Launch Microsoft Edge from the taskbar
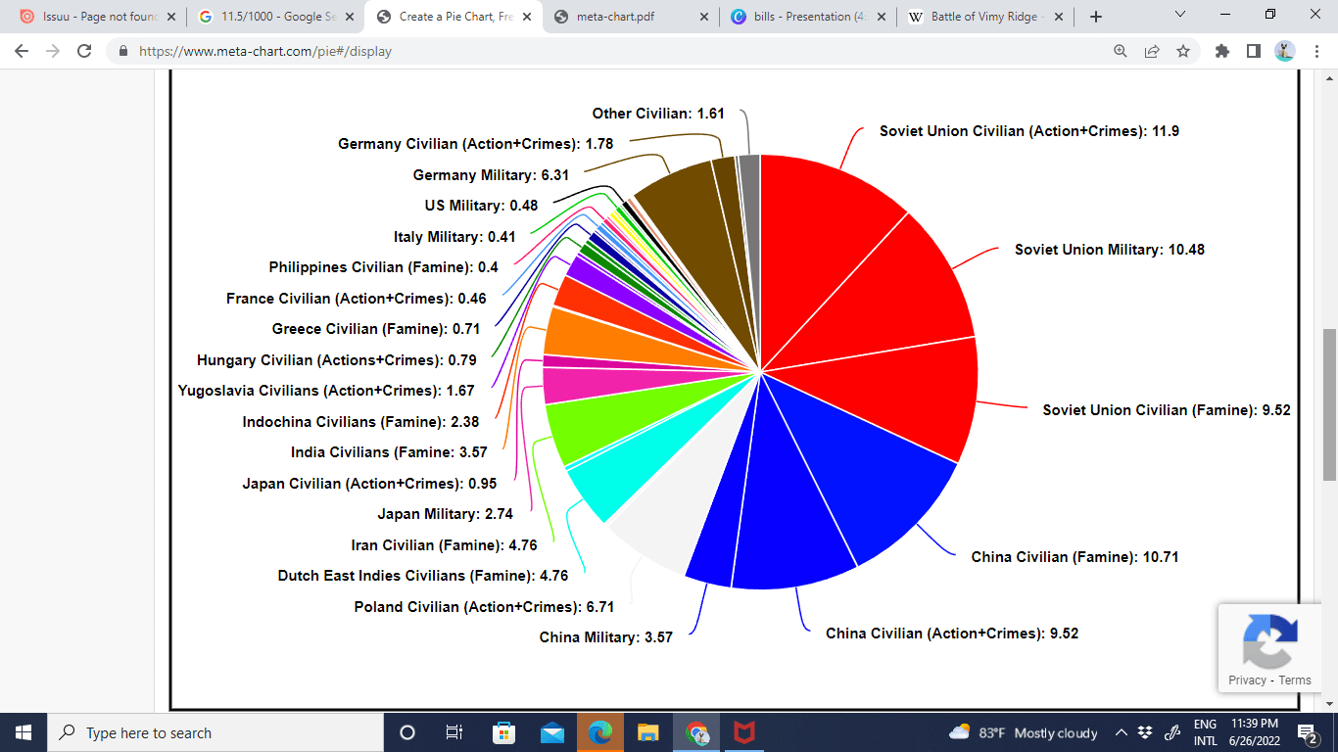1338x752 pixels. coord(599,731)
